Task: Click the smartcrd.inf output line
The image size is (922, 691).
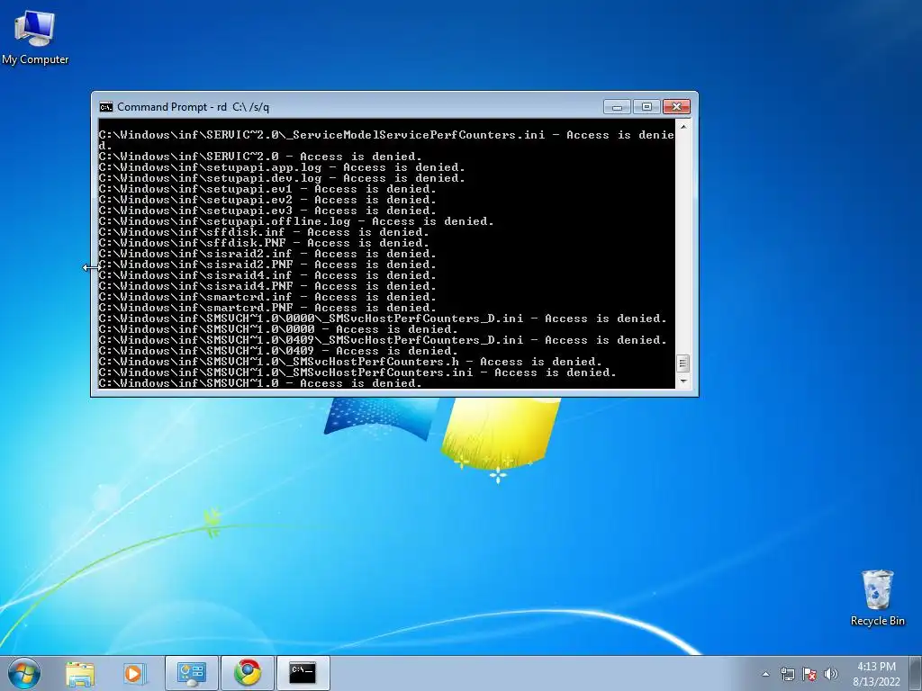Action: pos(267,297)
